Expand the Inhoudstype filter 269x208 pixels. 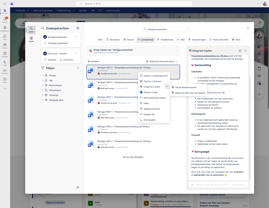43,90
